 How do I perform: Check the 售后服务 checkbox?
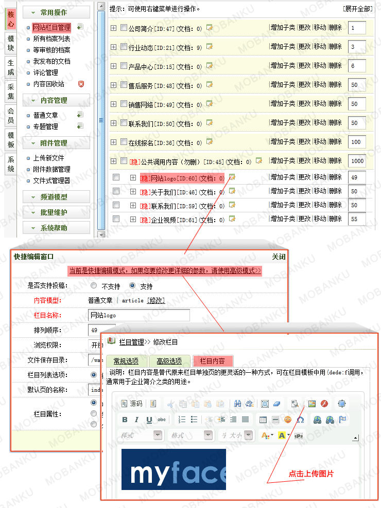point(124,85)
